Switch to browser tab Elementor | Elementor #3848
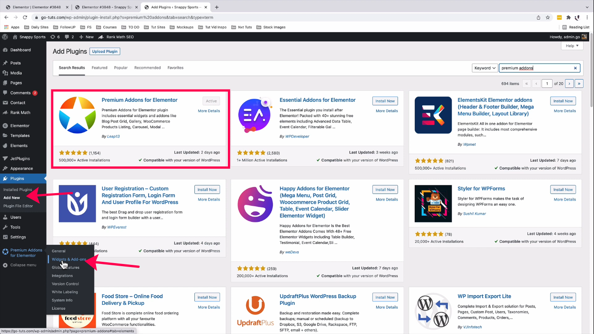 (x=36, y=7)
